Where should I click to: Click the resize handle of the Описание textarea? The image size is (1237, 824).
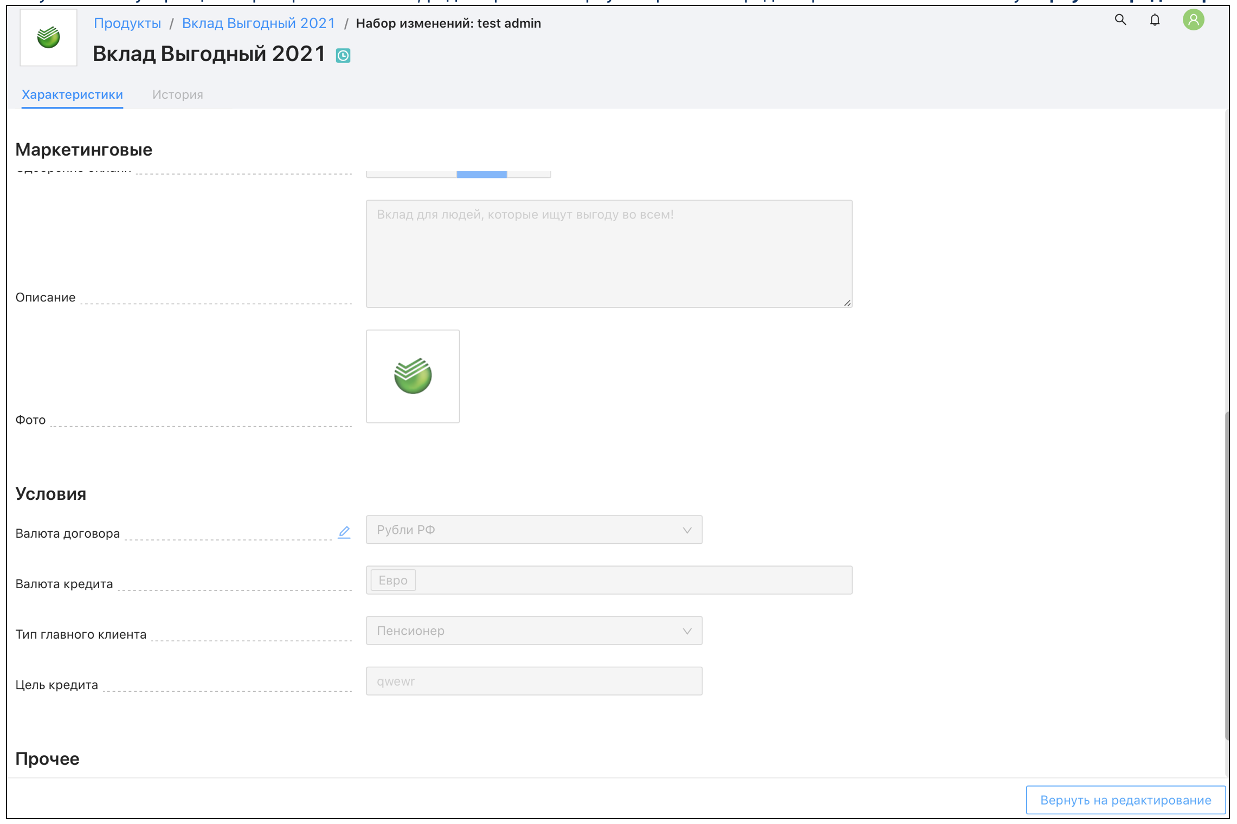(x=847, y=303)
